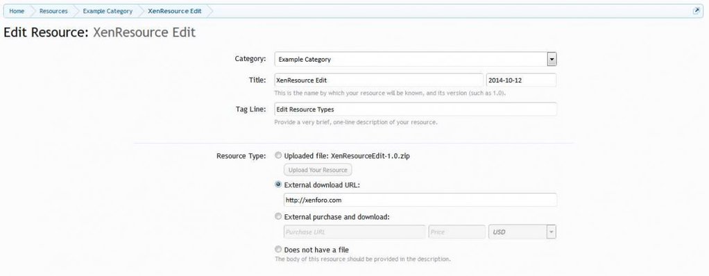This screenshot has height=276, width=709.
Task: Click the open-in-new-window icon in breadcrumb bar
Action: (x=697, y=11)
